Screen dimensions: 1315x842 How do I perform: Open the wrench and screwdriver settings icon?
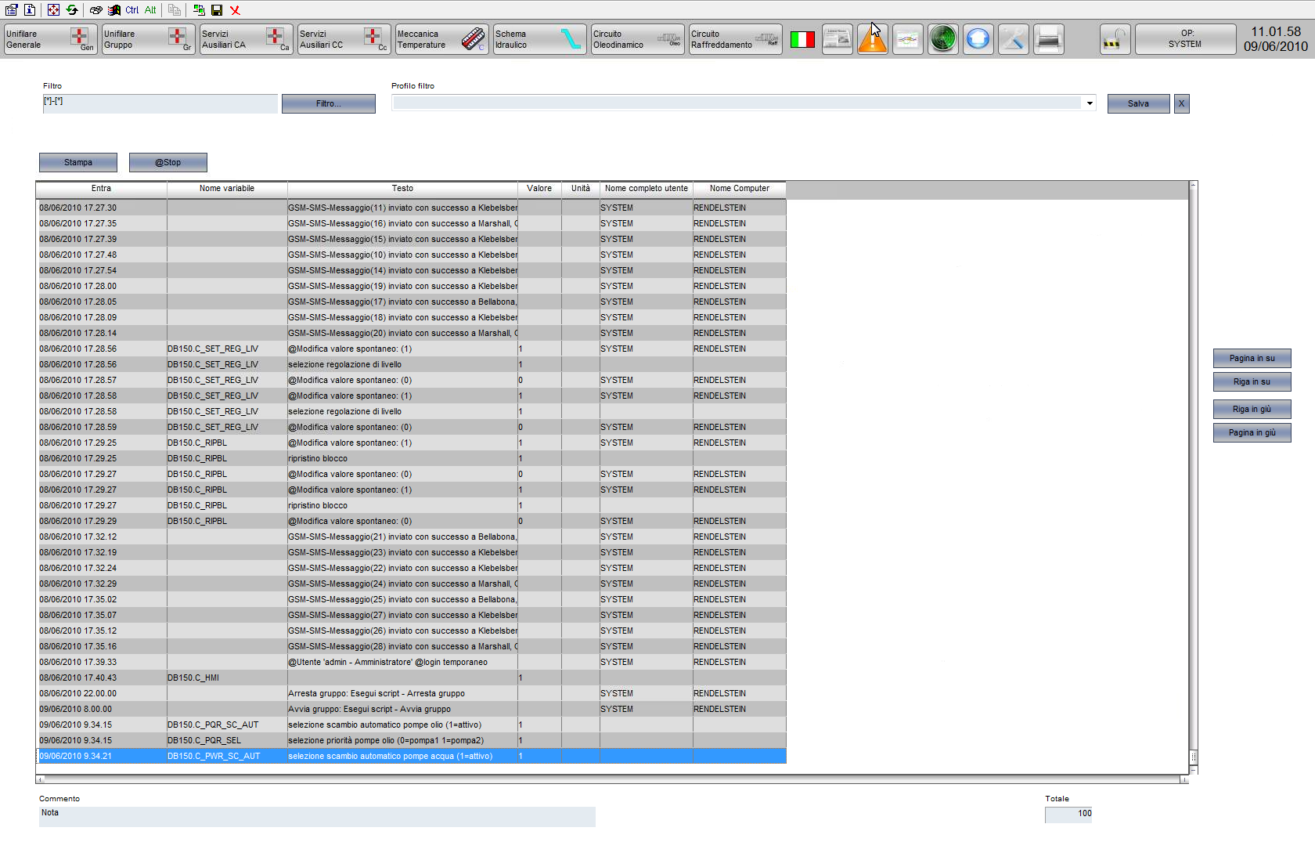[x=1014, y=39]
